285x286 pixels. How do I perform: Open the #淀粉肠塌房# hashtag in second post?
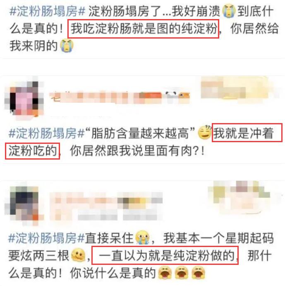(x=47, y=133)
